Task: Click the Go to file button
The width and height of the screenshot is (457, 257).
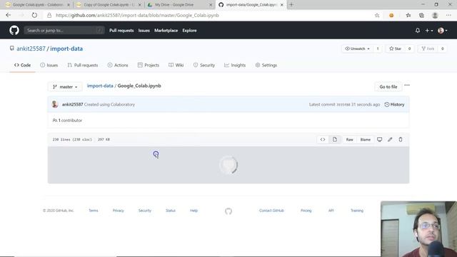Action: click(x=388, y=87)
